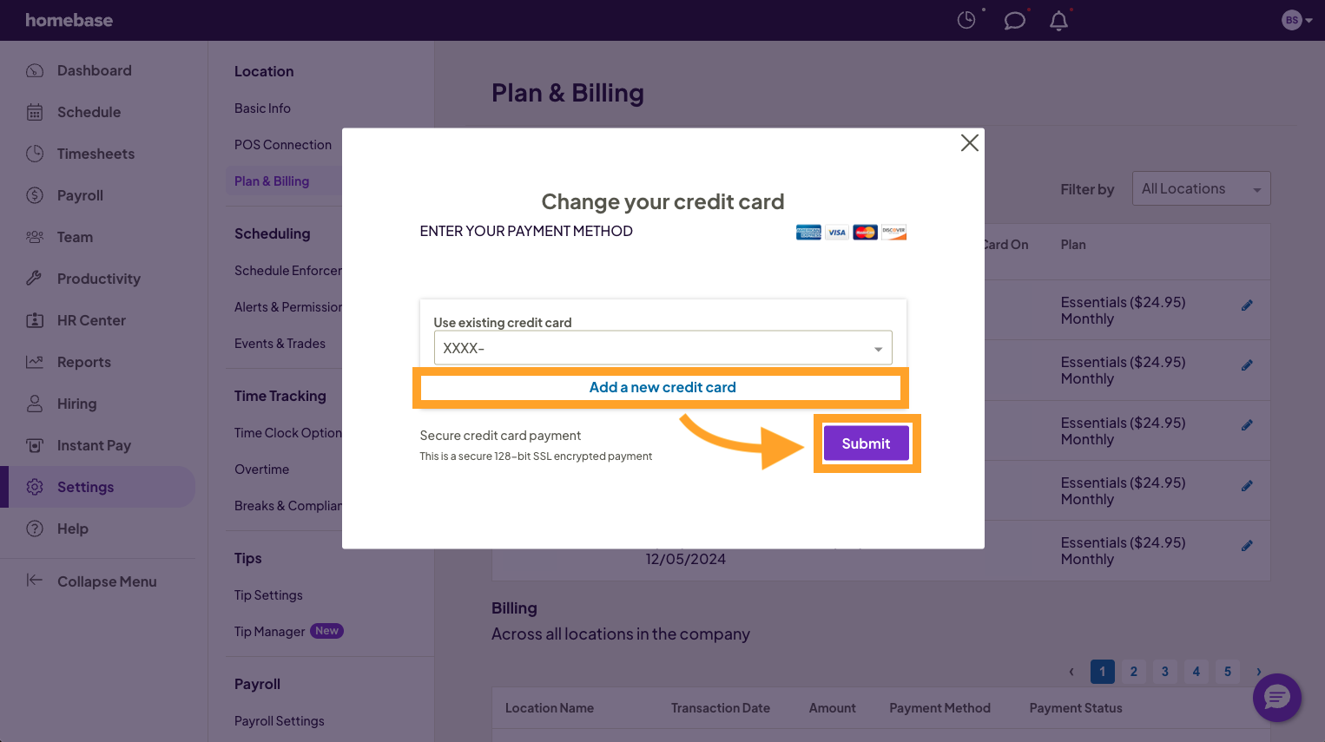This screenshot has height=742, width=1325.
Task: Select the Timesheets clock icon
Action: tap(36, 154)
